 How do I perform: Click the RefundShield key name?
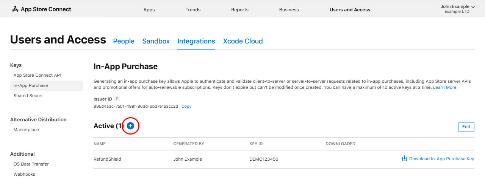[107, 159]
